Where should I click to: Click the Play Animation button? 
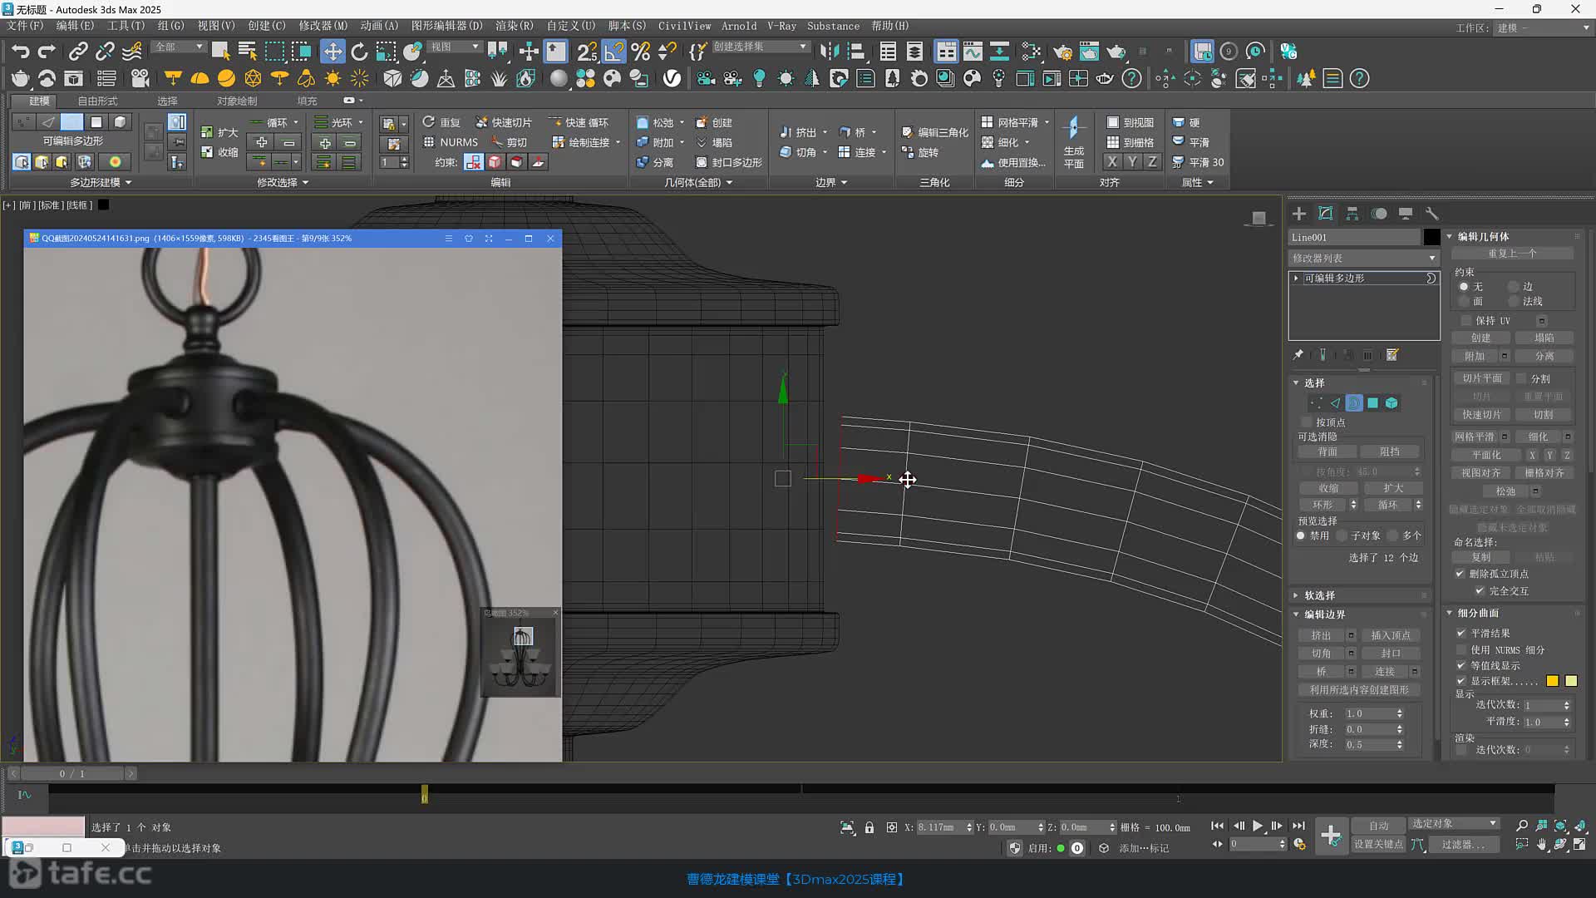pyautogui.click(x=1258, y=826)
